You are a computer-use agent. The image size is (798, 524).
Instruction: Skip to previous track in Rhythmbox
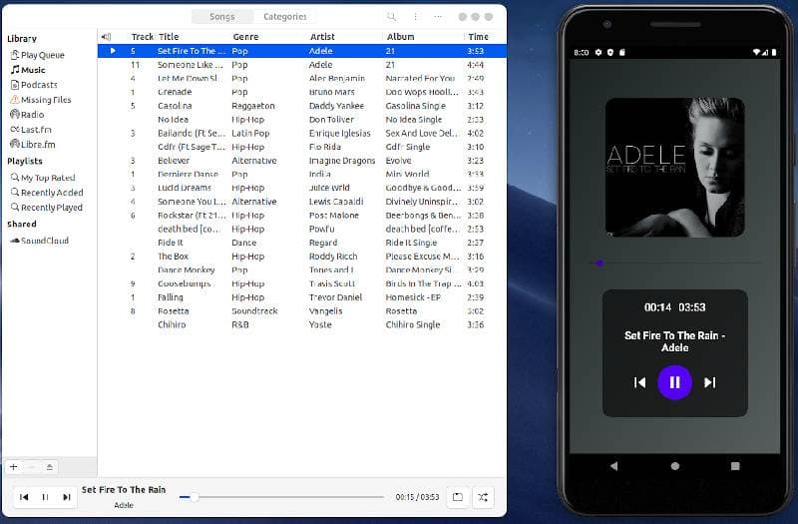tap(24, 497)
